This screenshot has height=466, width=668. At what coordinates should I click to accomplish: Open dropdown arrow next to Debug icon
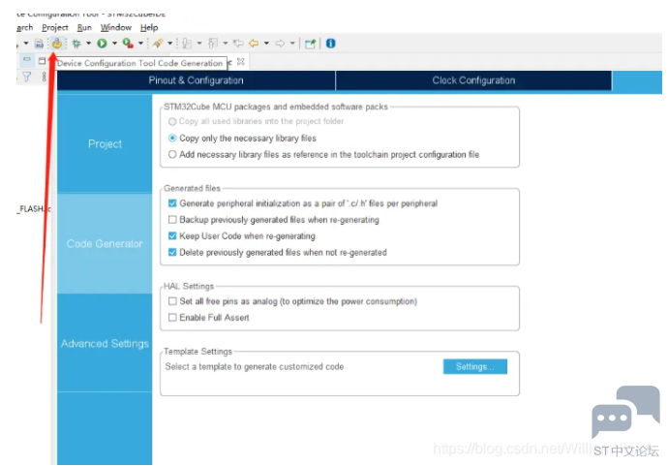(89, 43)
